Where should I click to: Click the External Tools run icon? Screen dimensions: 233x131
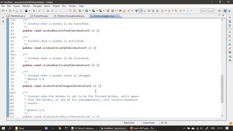pyautogui.click(x=100, y=11)
